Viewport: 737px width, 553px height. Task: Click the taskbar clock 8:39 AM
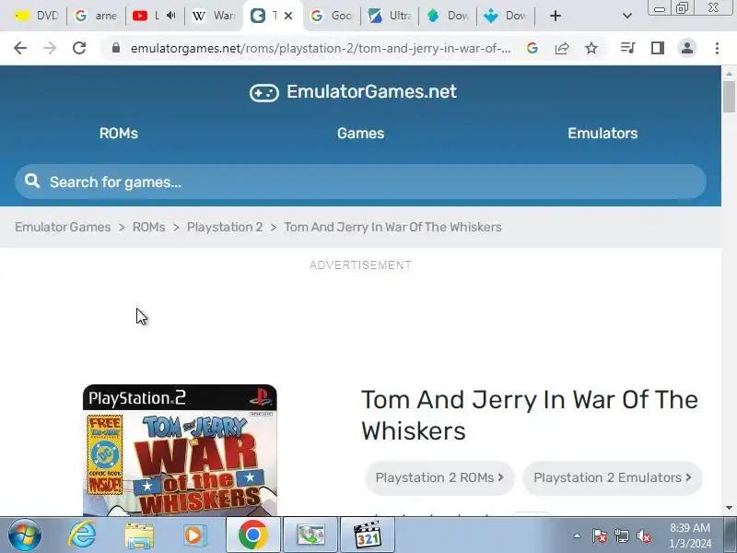pyautogui.click(x=690, y=527)
